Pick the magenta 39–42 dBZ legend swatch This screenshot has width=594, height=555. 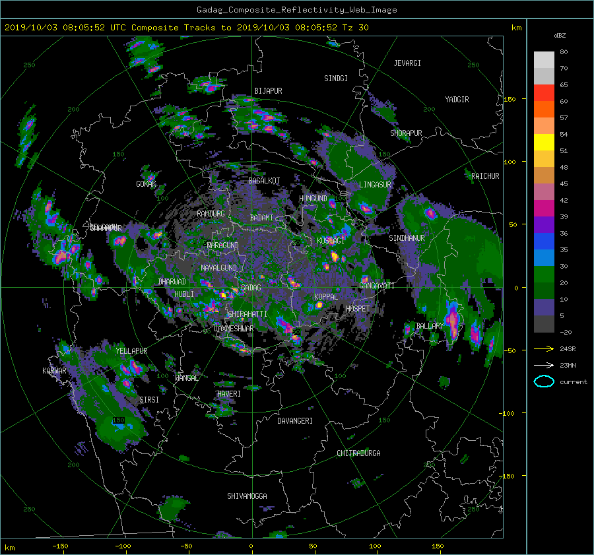tap(544, 208)
